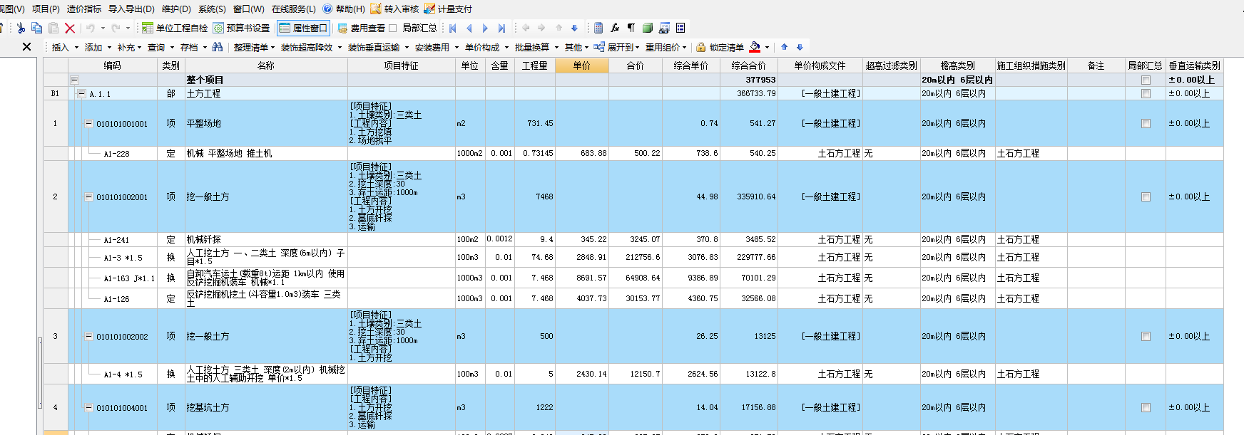Check 局部汇总 box for 010101002002 row
The width and height of the screenshot is (1244, 435).
(x=1146, y=336)
